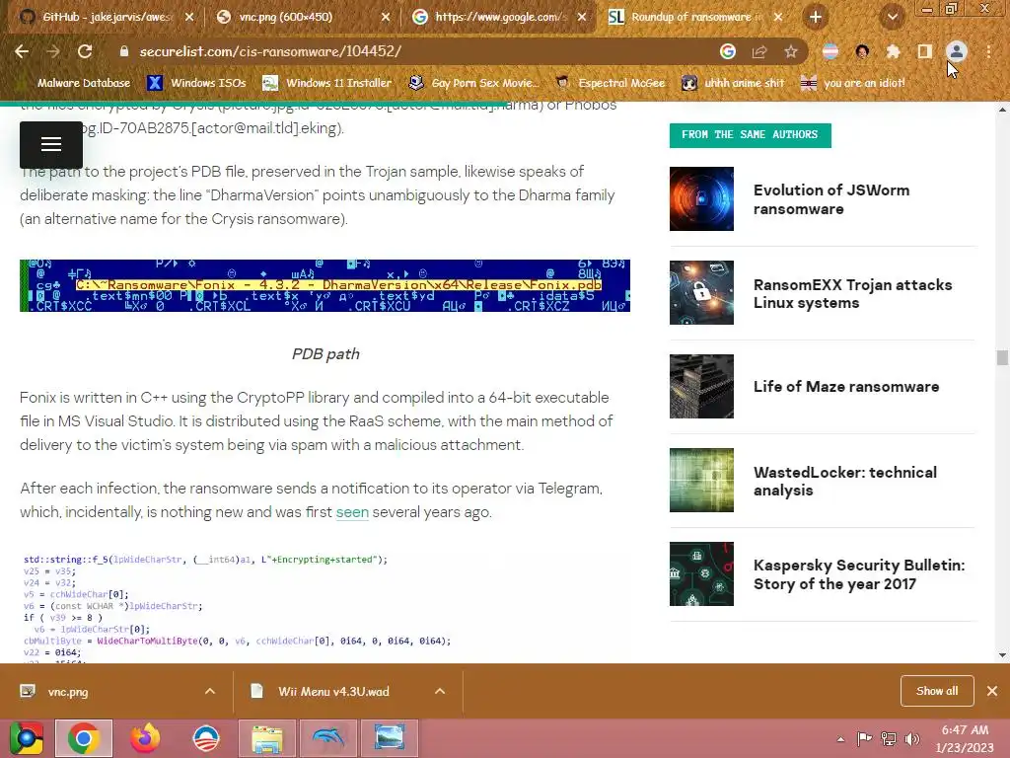Open the Obama logo taskbar icon
This screenshot has width=1010, height=758.
[206, 738]
